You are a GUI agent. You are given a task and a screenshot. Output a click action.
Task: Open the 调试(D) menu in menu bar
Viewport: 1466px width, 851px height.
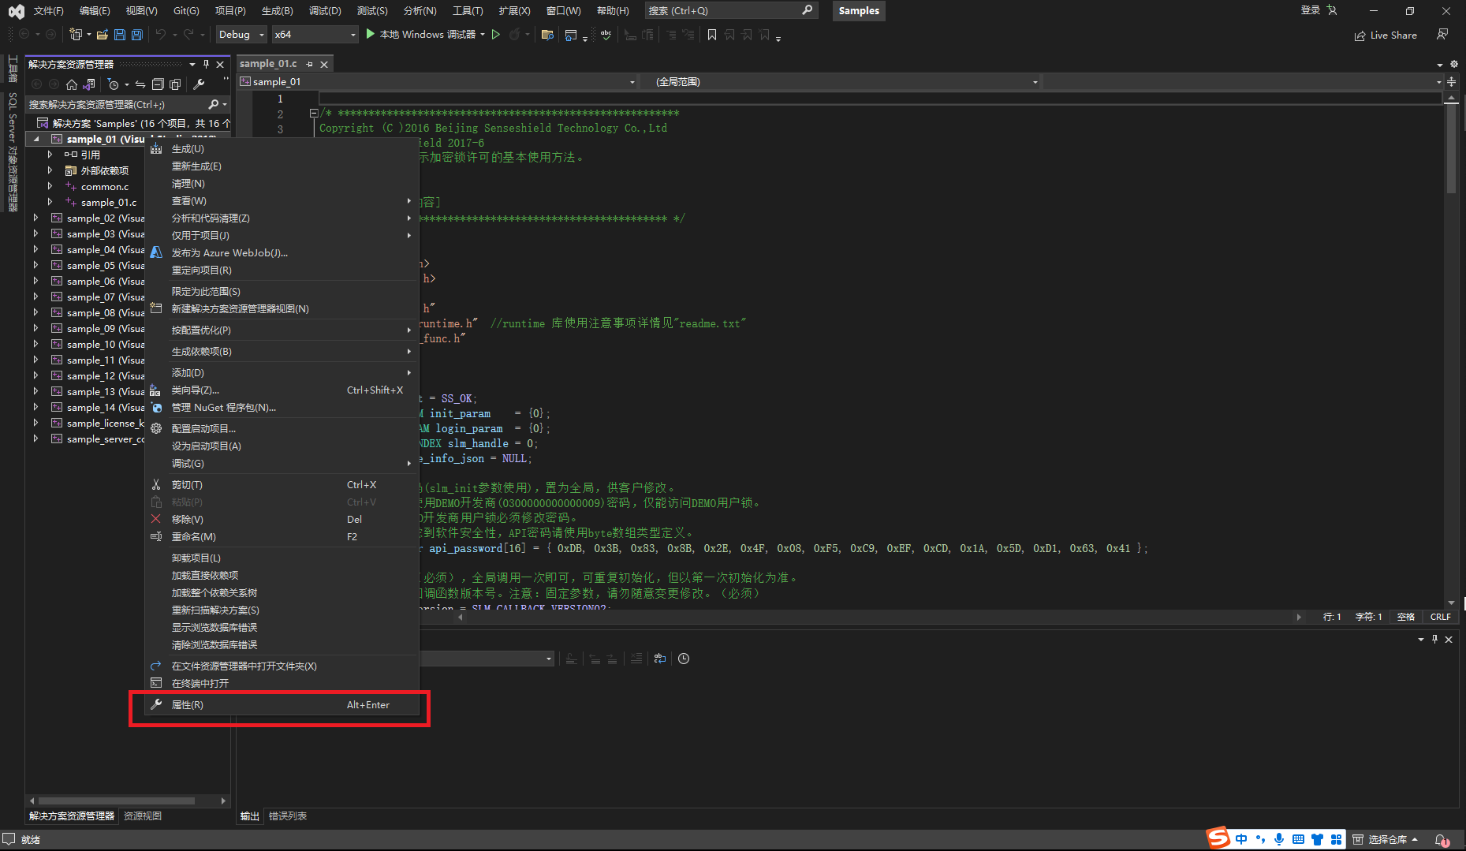[325, 10]
